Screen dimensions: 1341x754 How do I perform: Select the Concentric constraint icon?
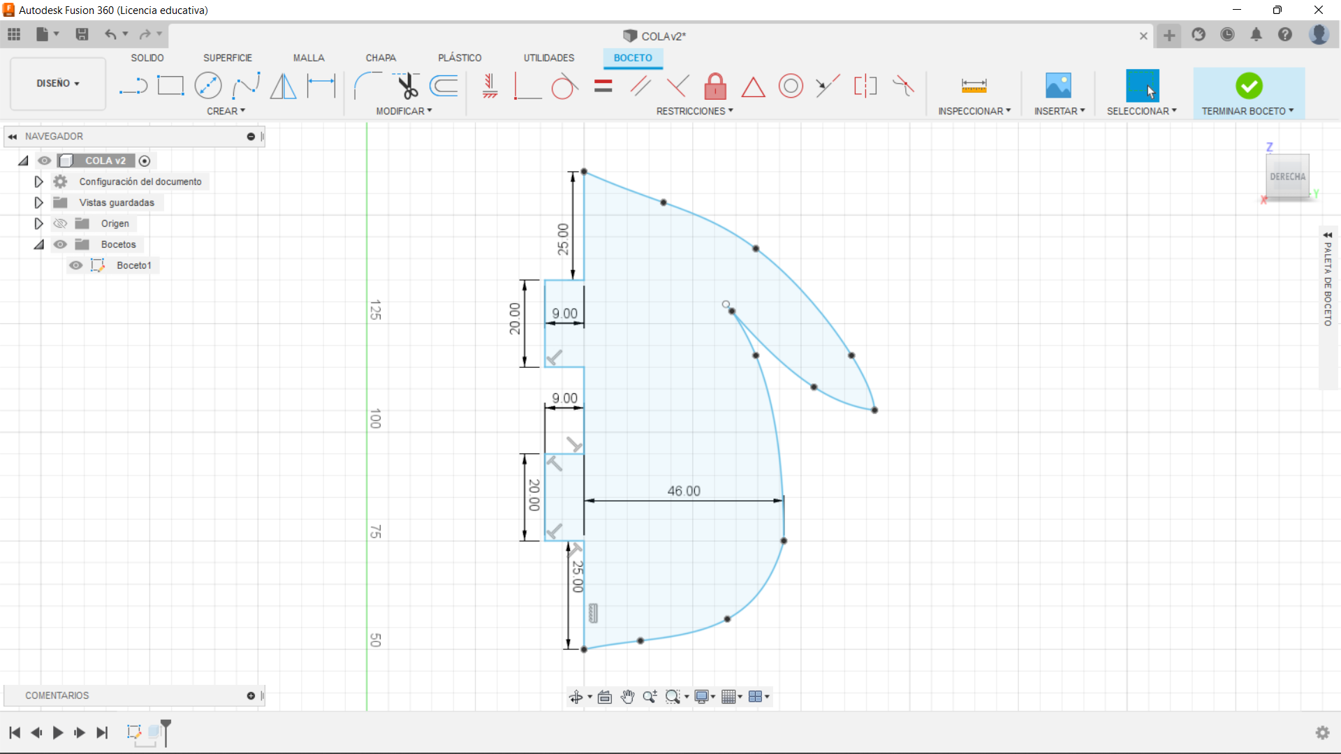tap(791, 87)
